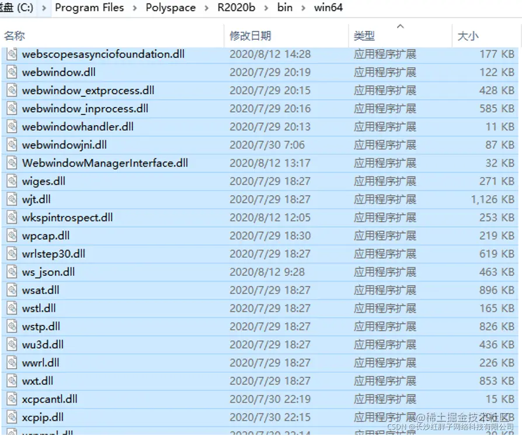Select the file name webwindow.dll
Viewport: 522px width, 436px height.
coord(58,72)
